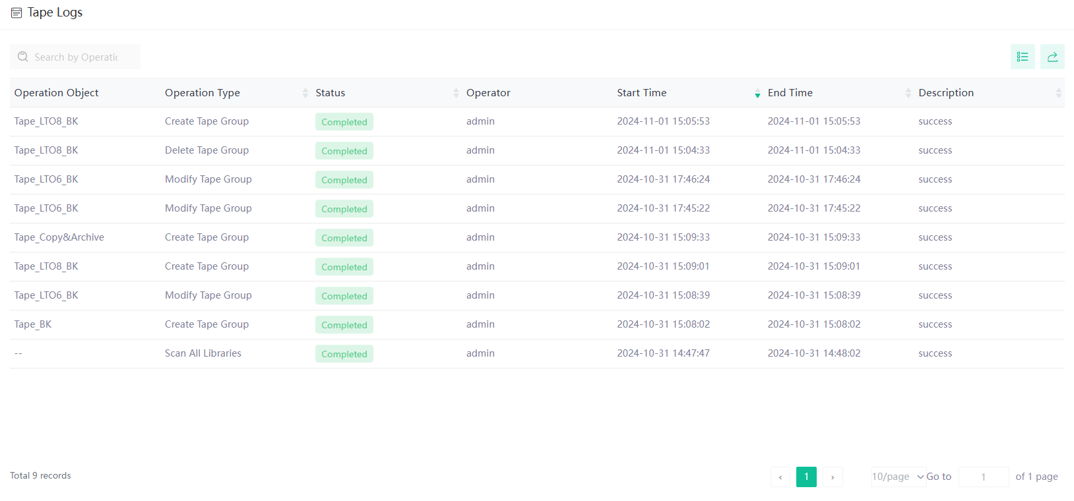Select page 1 in pagination
Viewport: 1074px width, 501px height.
click(806, 477)
